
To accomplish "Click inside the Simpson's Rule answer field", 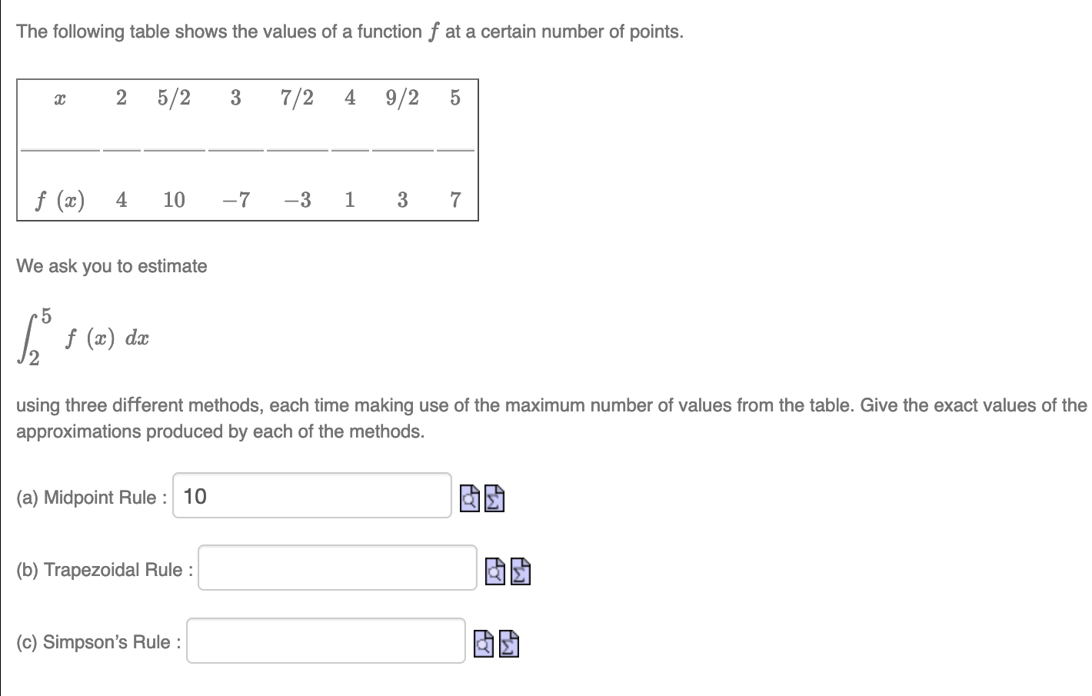I will (x=325, y=640).
